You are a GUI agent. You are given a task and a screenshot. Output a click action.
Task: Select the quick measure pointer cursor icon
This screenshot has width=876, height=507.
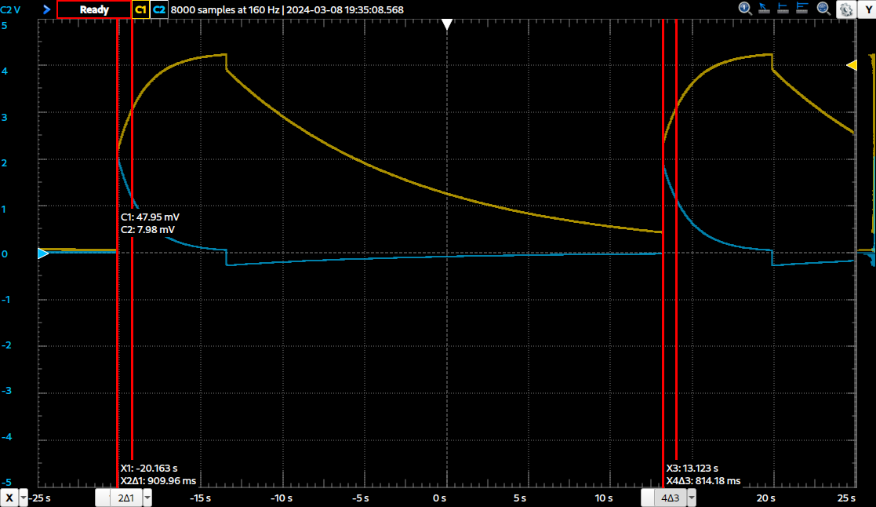(765, 9)
